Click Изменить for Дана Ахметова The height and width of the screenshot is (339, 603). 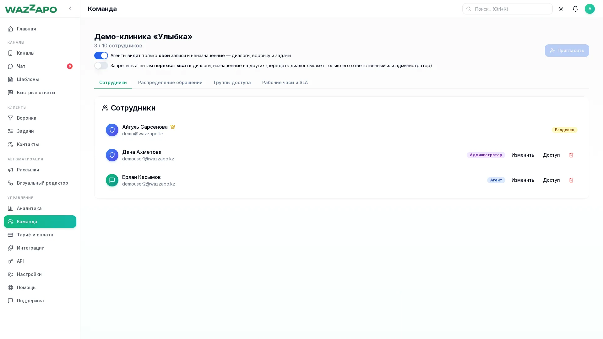click(x=523, y=155)
